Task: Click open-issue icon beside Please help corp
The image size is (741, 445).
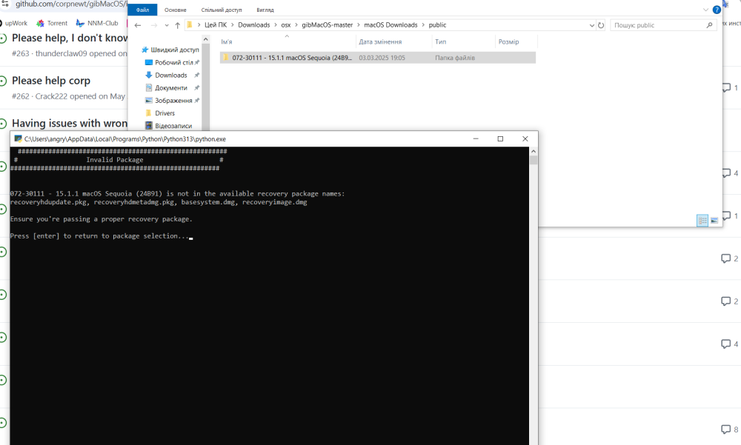Action: point(3,81)
